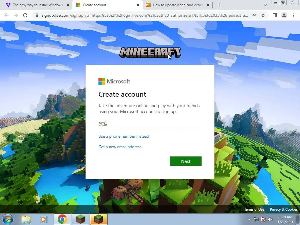Open a new tab with plus button
300x225 pixels.
pyautogui.click(x=219, y=5)
